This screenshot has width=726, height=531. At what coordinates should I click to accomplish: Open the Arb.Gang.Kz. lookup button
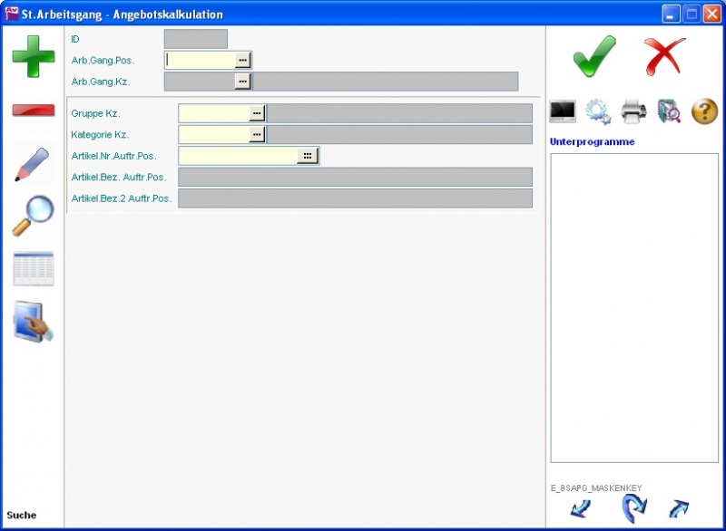(x=242, y=82)
